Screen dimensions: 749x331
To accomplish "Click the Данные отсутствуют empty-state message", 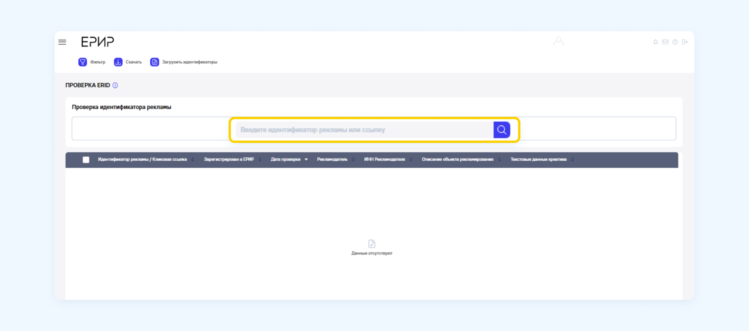I will click(x=372, y=253).
